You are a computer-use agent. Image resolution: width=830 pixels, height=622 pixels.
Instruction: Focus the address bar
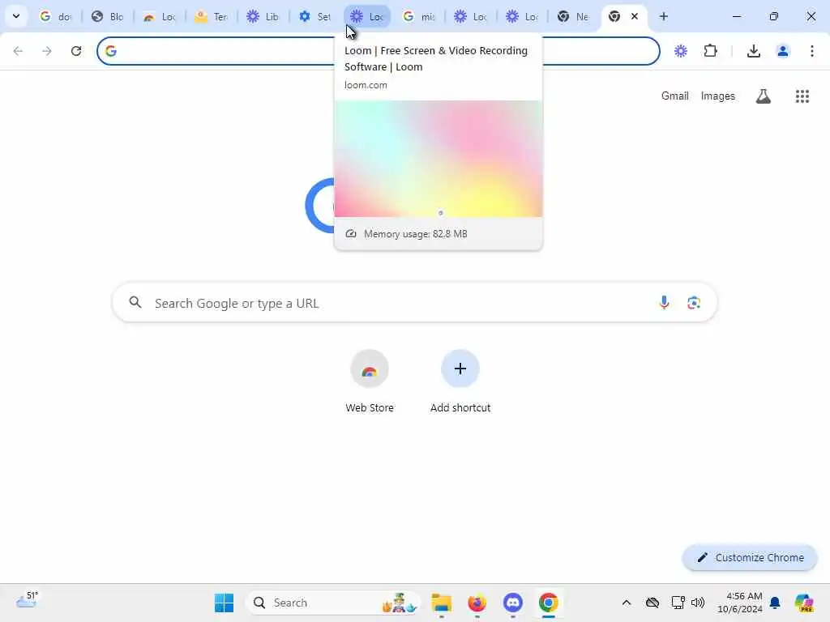378,51
